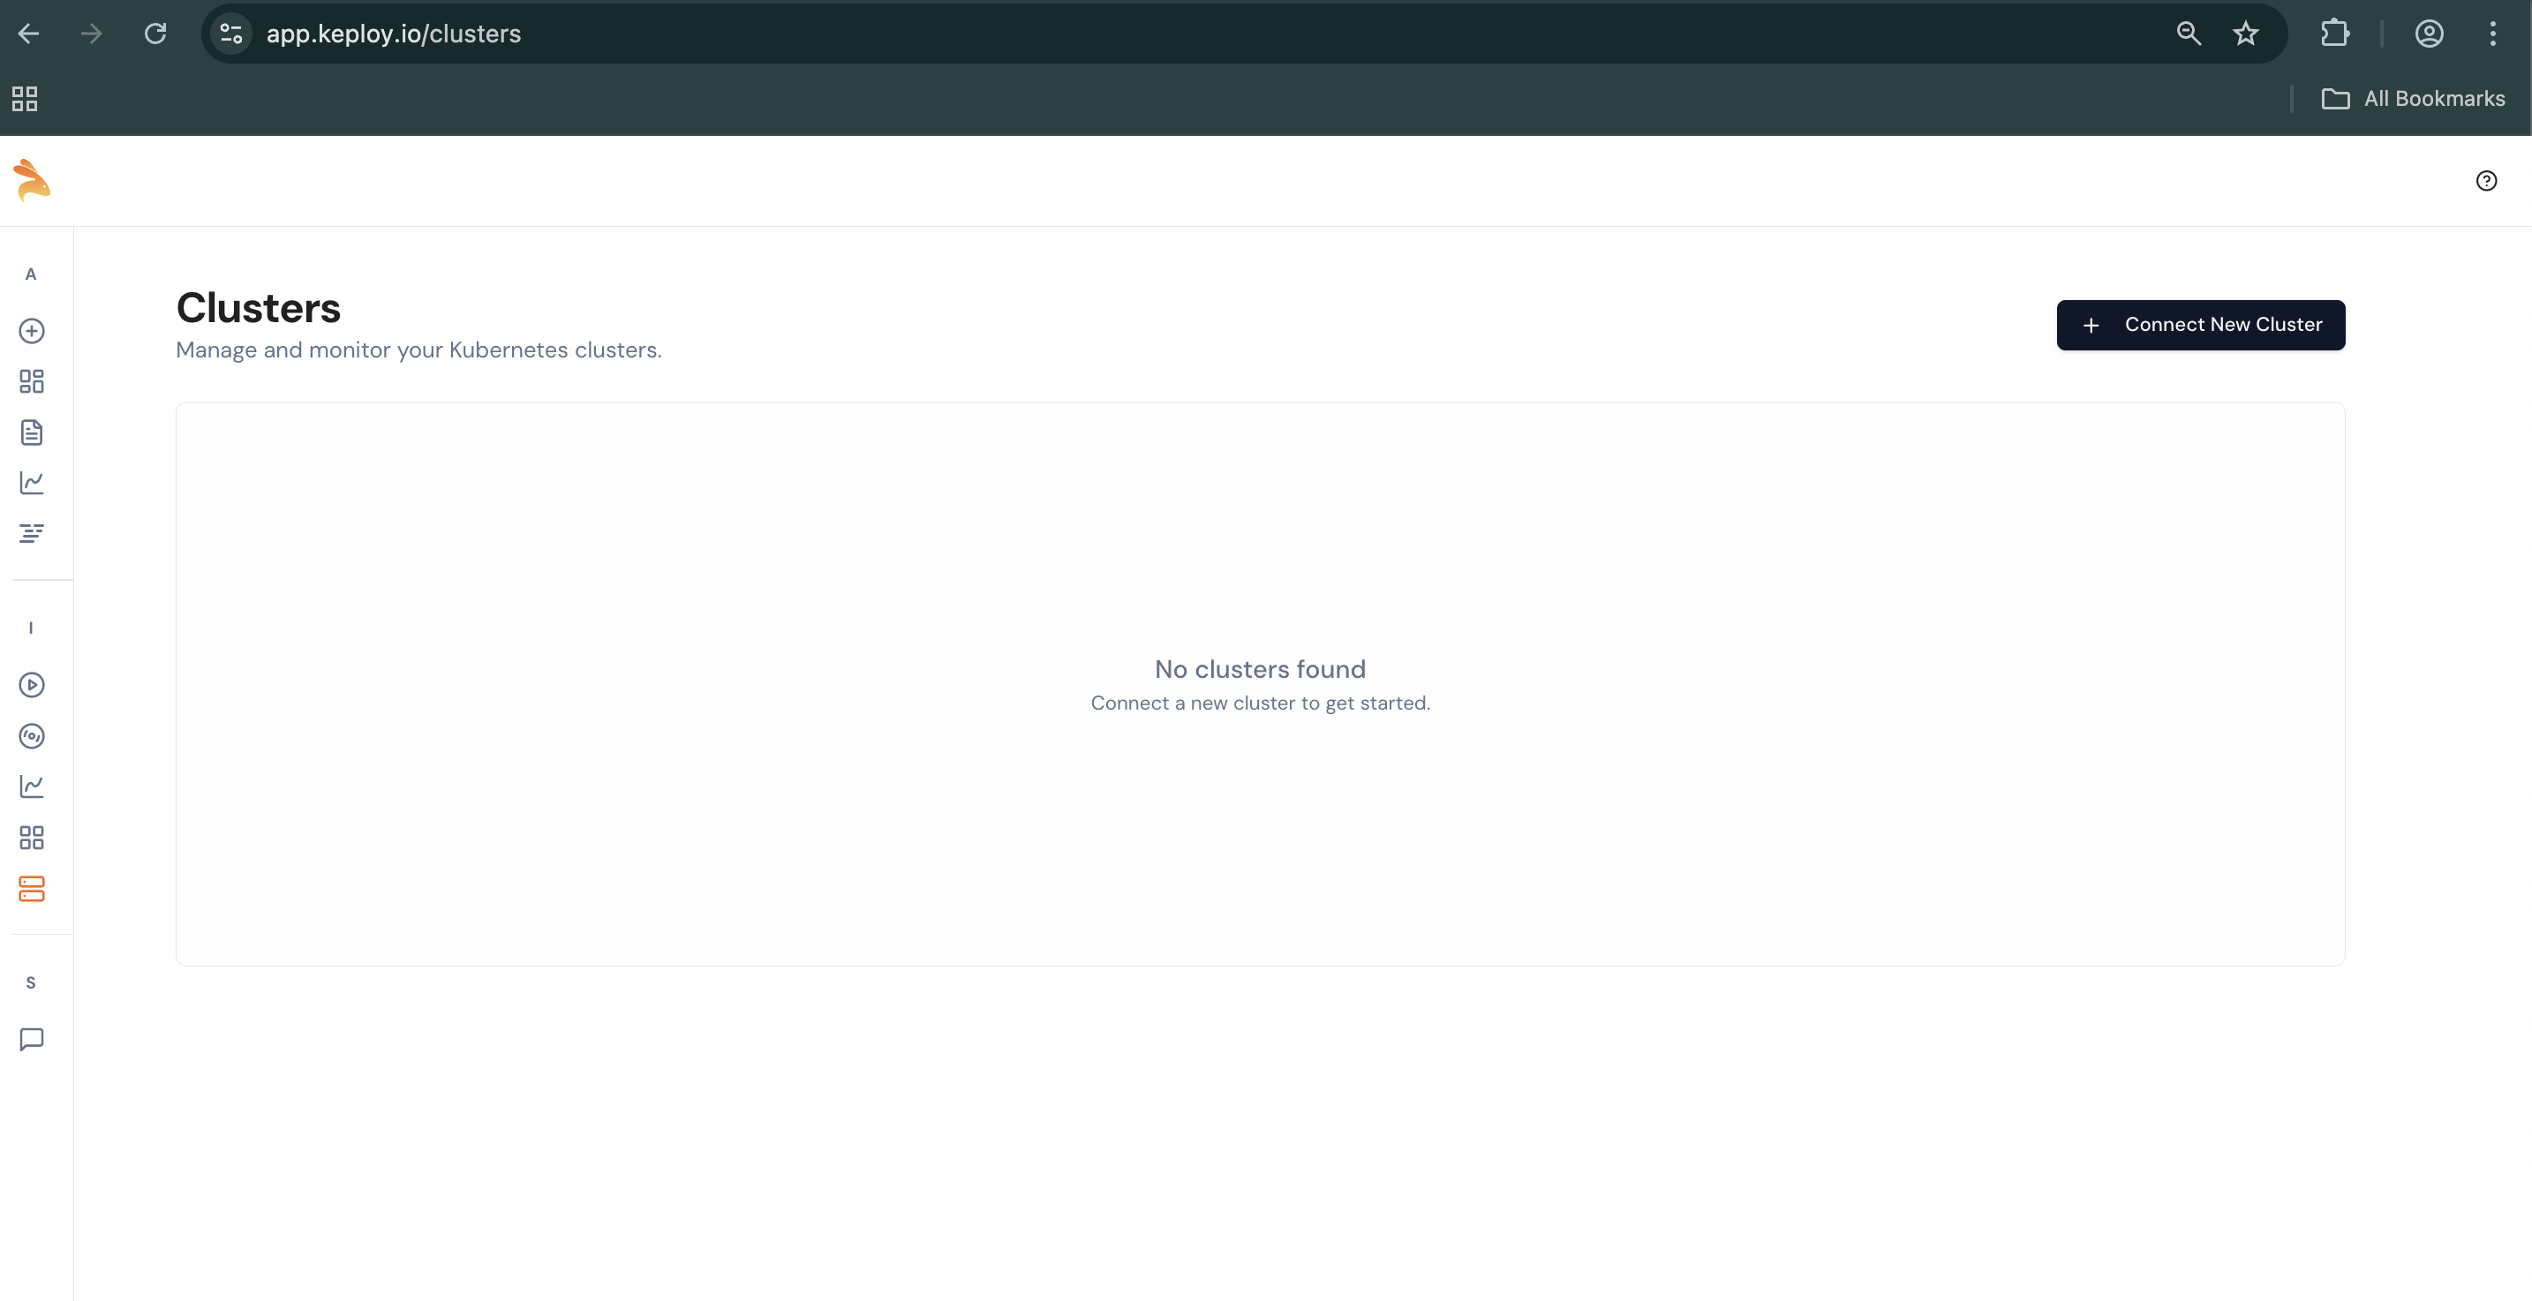Screen dimensions: 2532x1301
Task: Open the Chrome three-dot menu
Action: [2494, 33]
